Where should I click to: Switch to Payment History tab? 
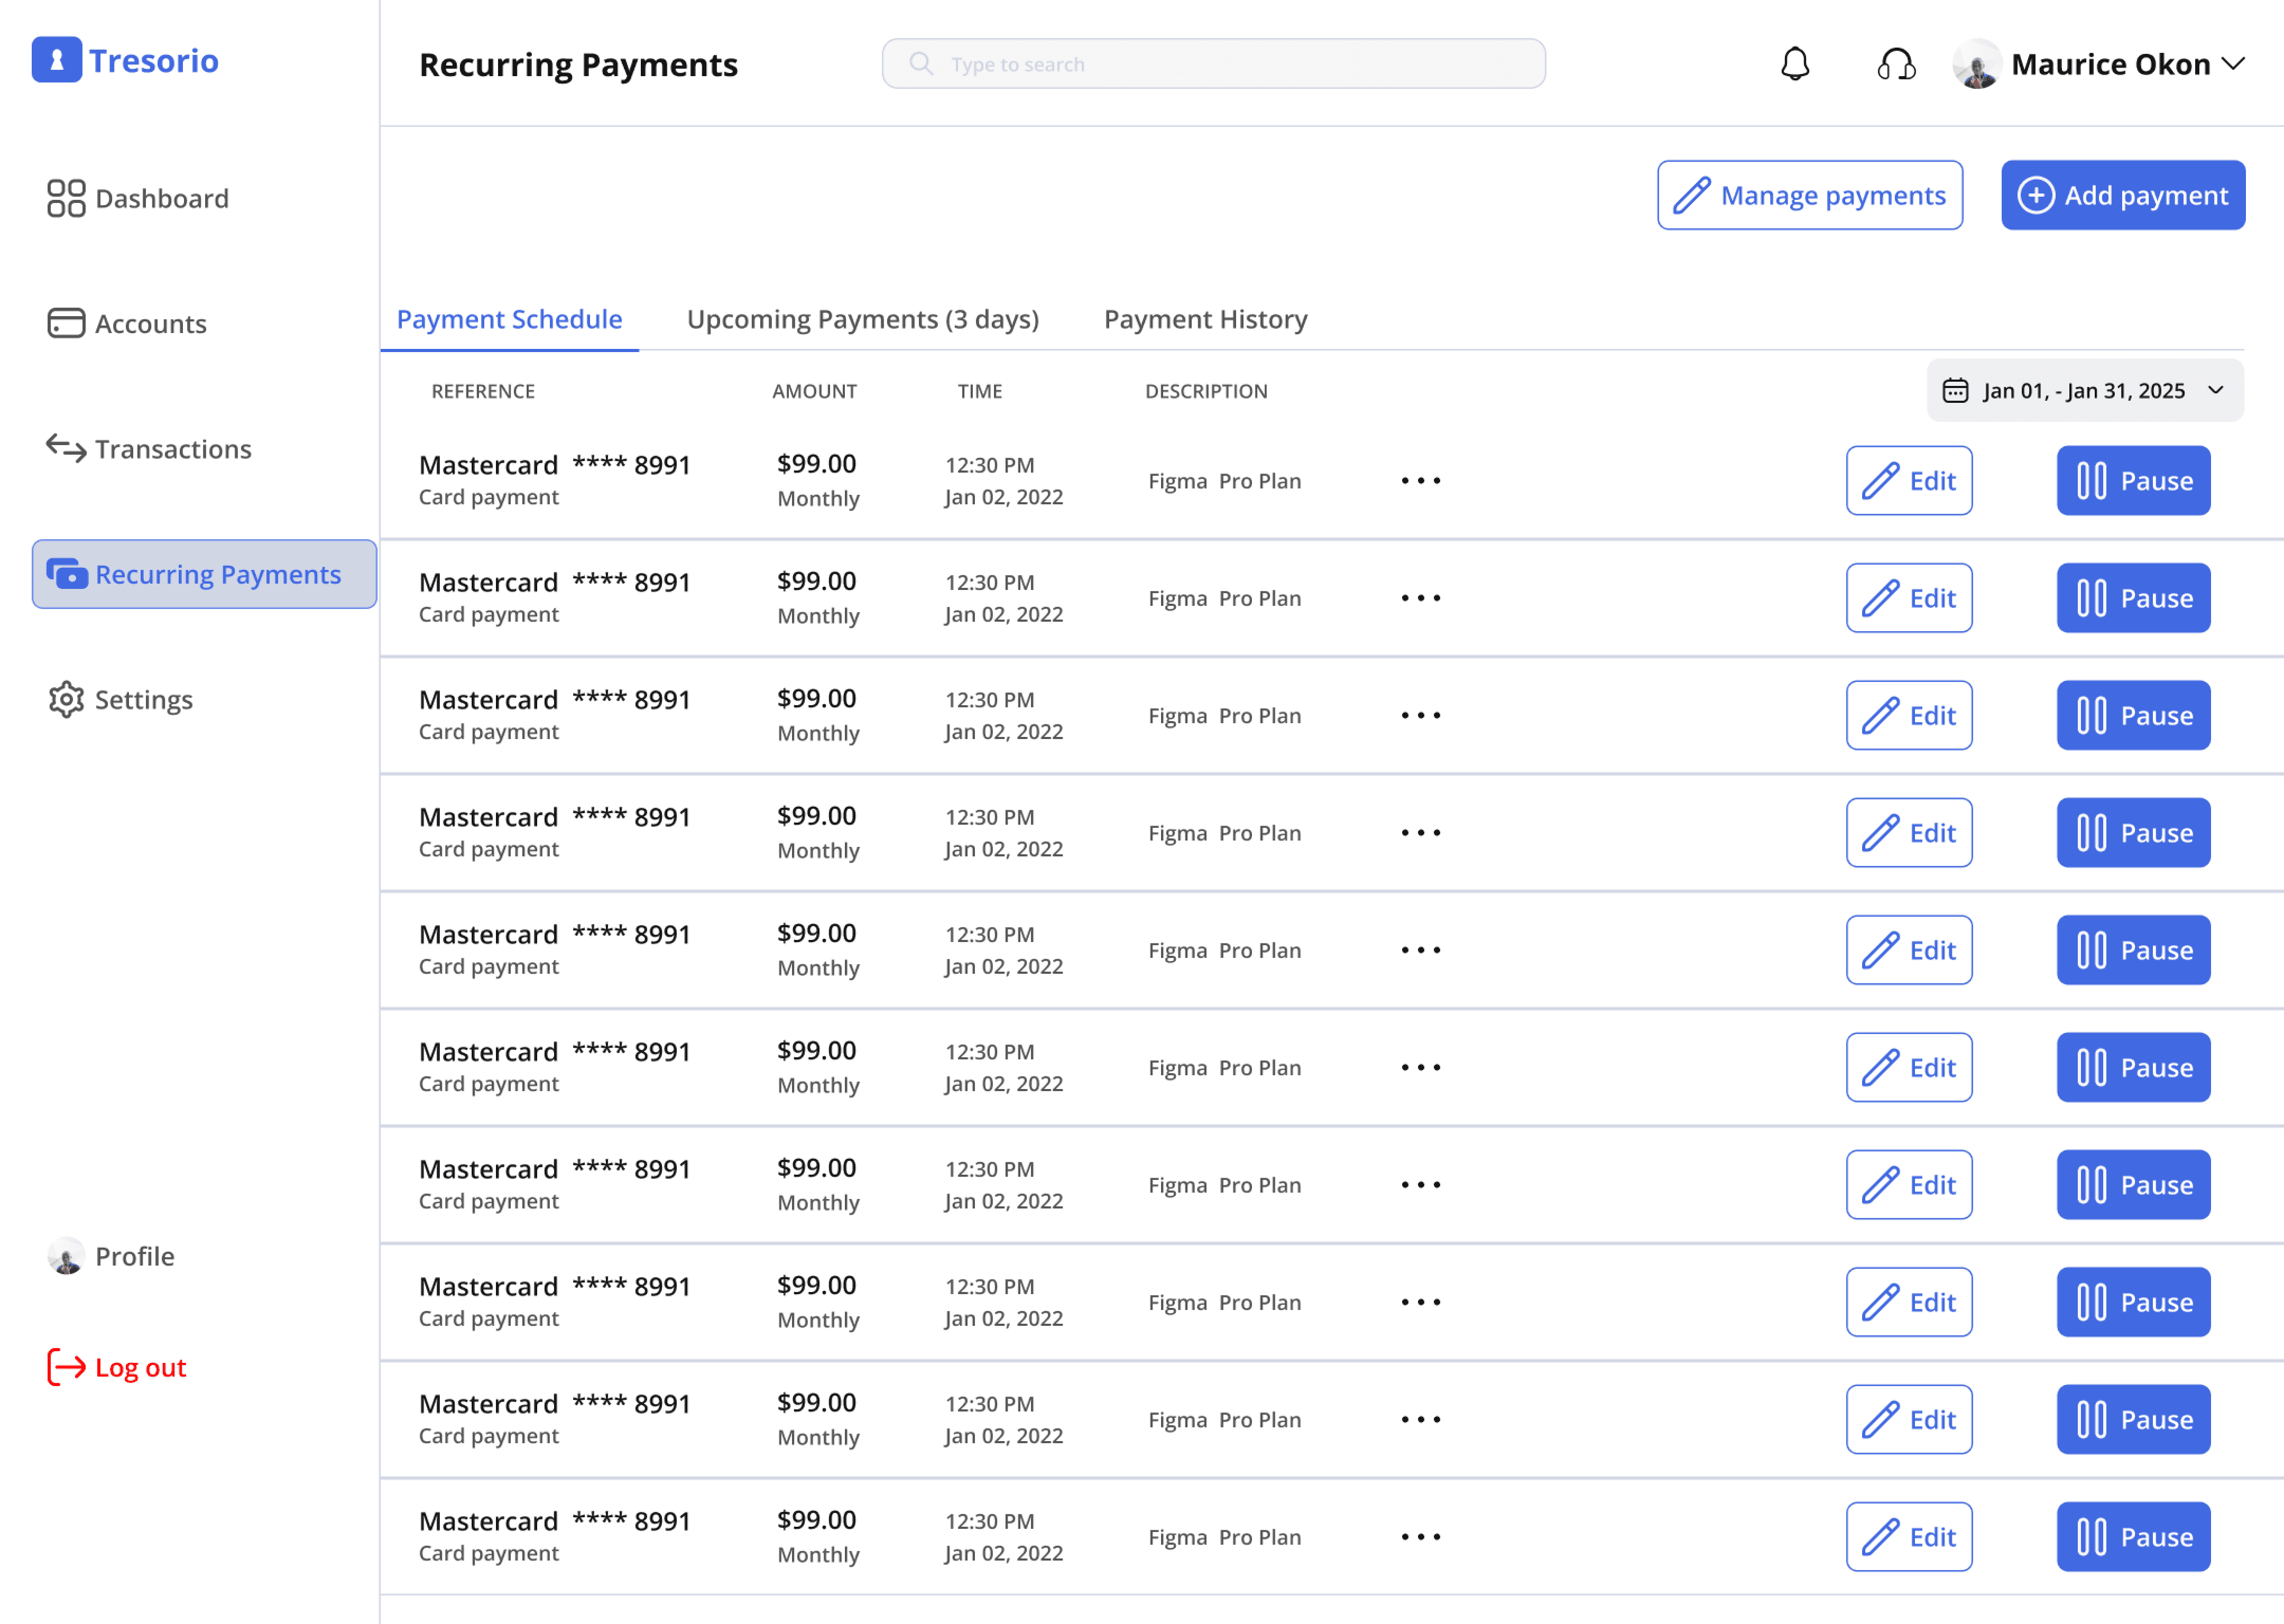pyautogui.click(x=1205, y=319)
